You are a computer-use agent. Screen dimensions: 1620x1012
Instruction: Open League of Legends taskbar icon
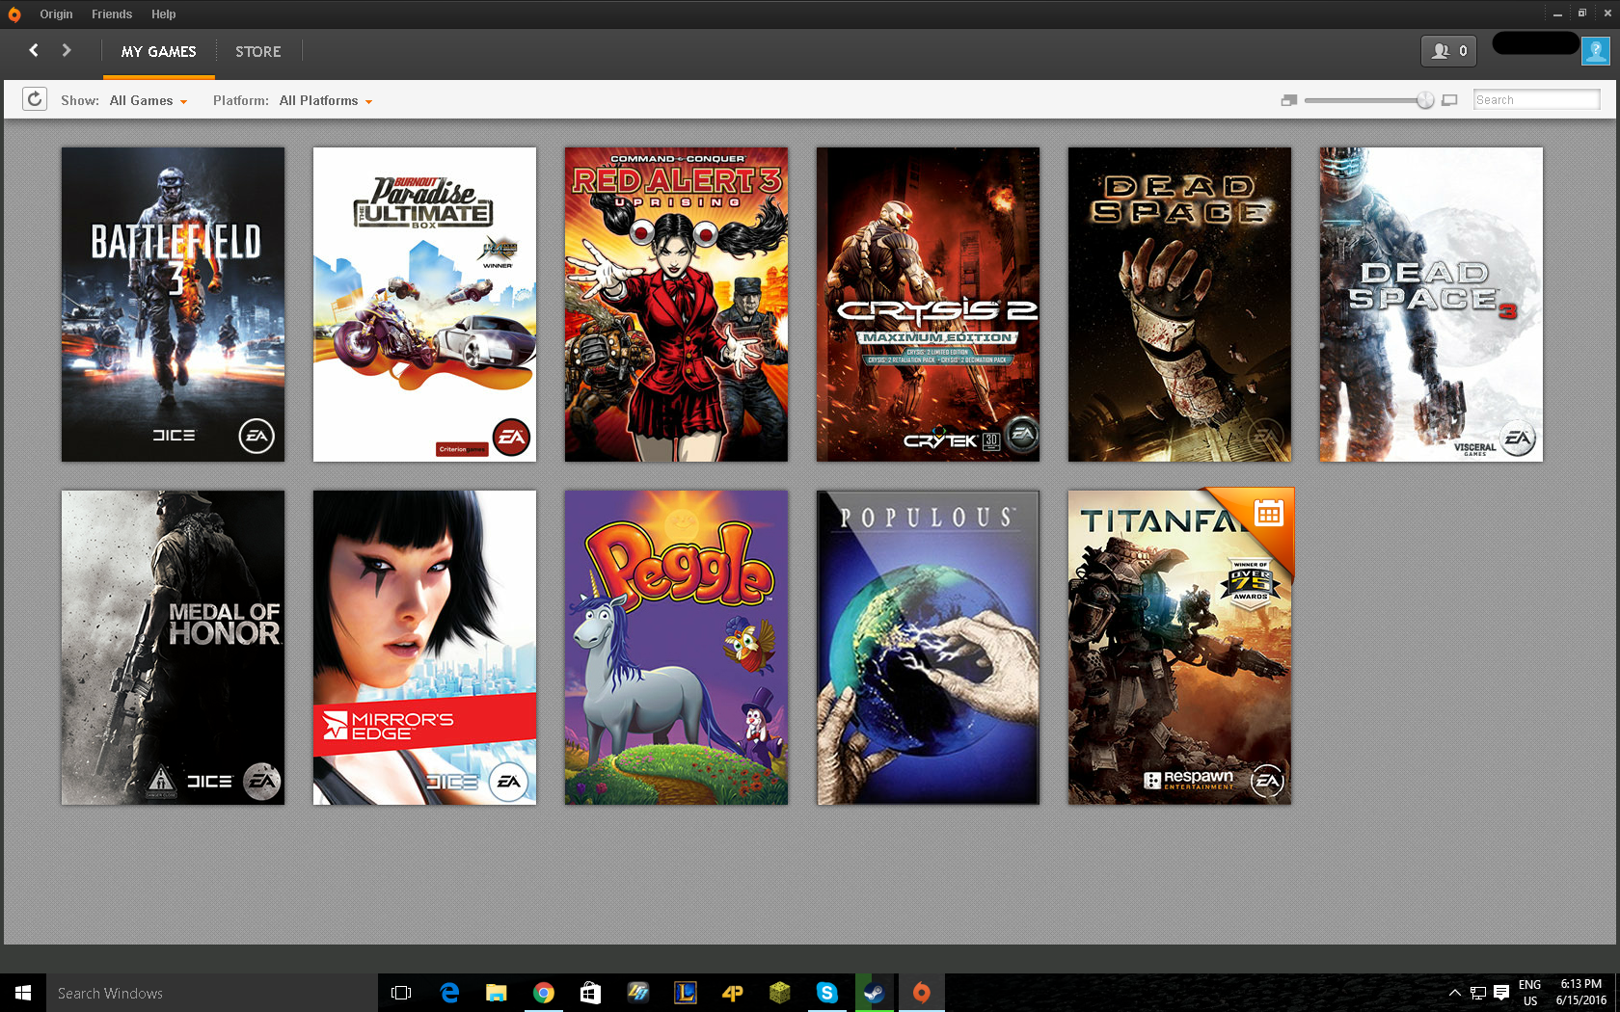point(686,993)
